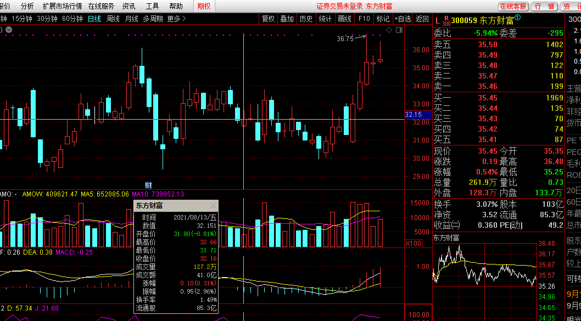Click the 换手 value 3.07%

pos(487,204)
